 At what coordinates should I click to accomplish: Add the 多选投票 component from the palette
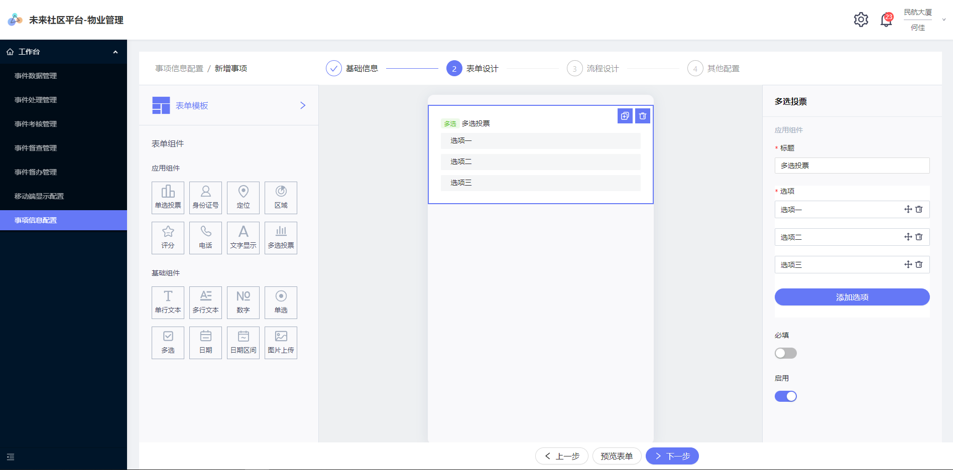coord(281,238)
